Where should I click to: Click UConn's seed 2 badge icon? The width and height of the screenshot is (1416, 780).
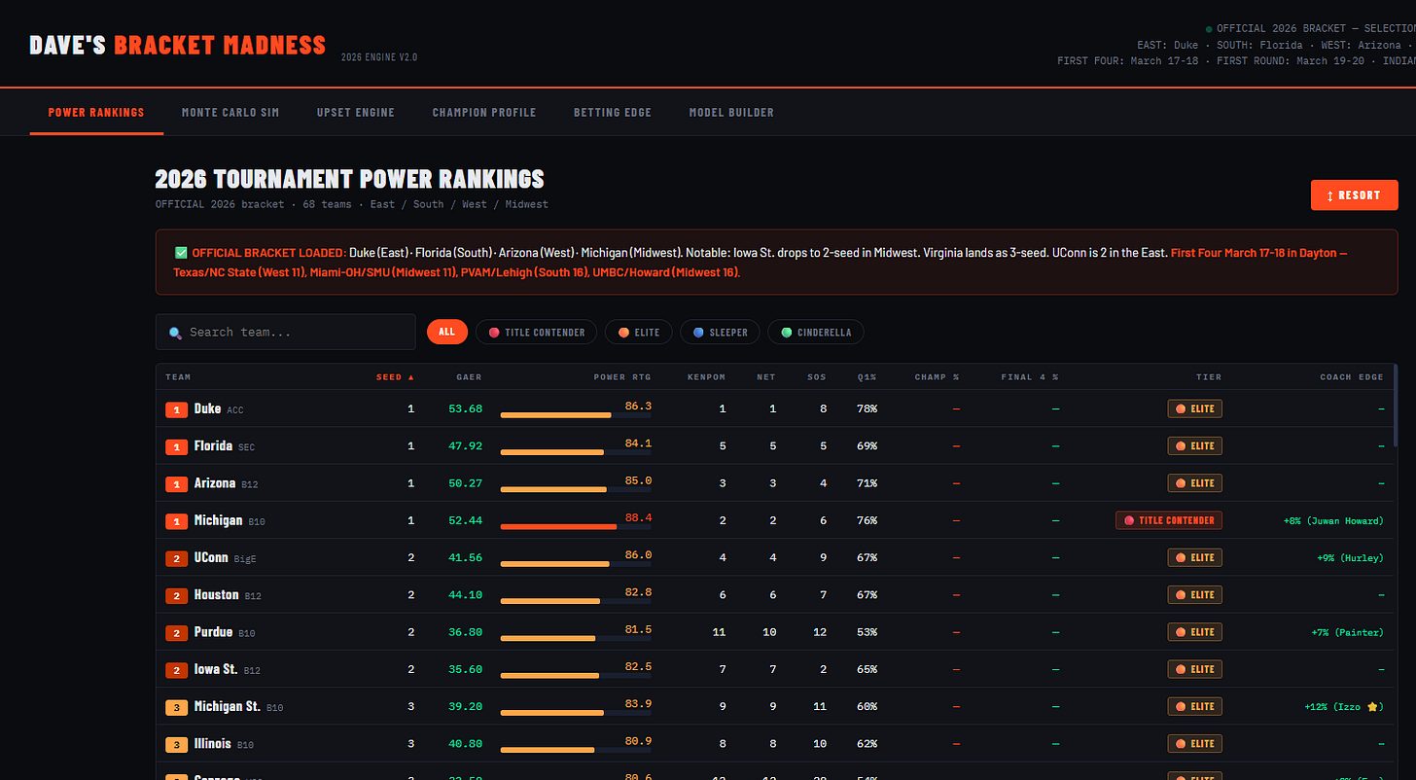(176, 558)
